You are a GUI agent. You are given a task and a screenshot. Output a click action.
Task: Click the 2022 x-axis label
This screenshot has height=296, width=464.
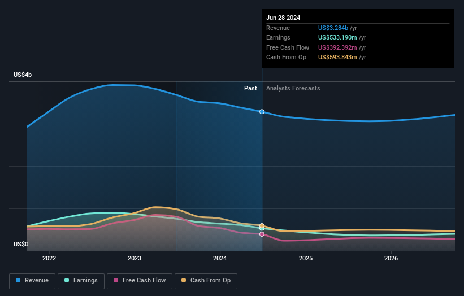(x=49, y=258)
